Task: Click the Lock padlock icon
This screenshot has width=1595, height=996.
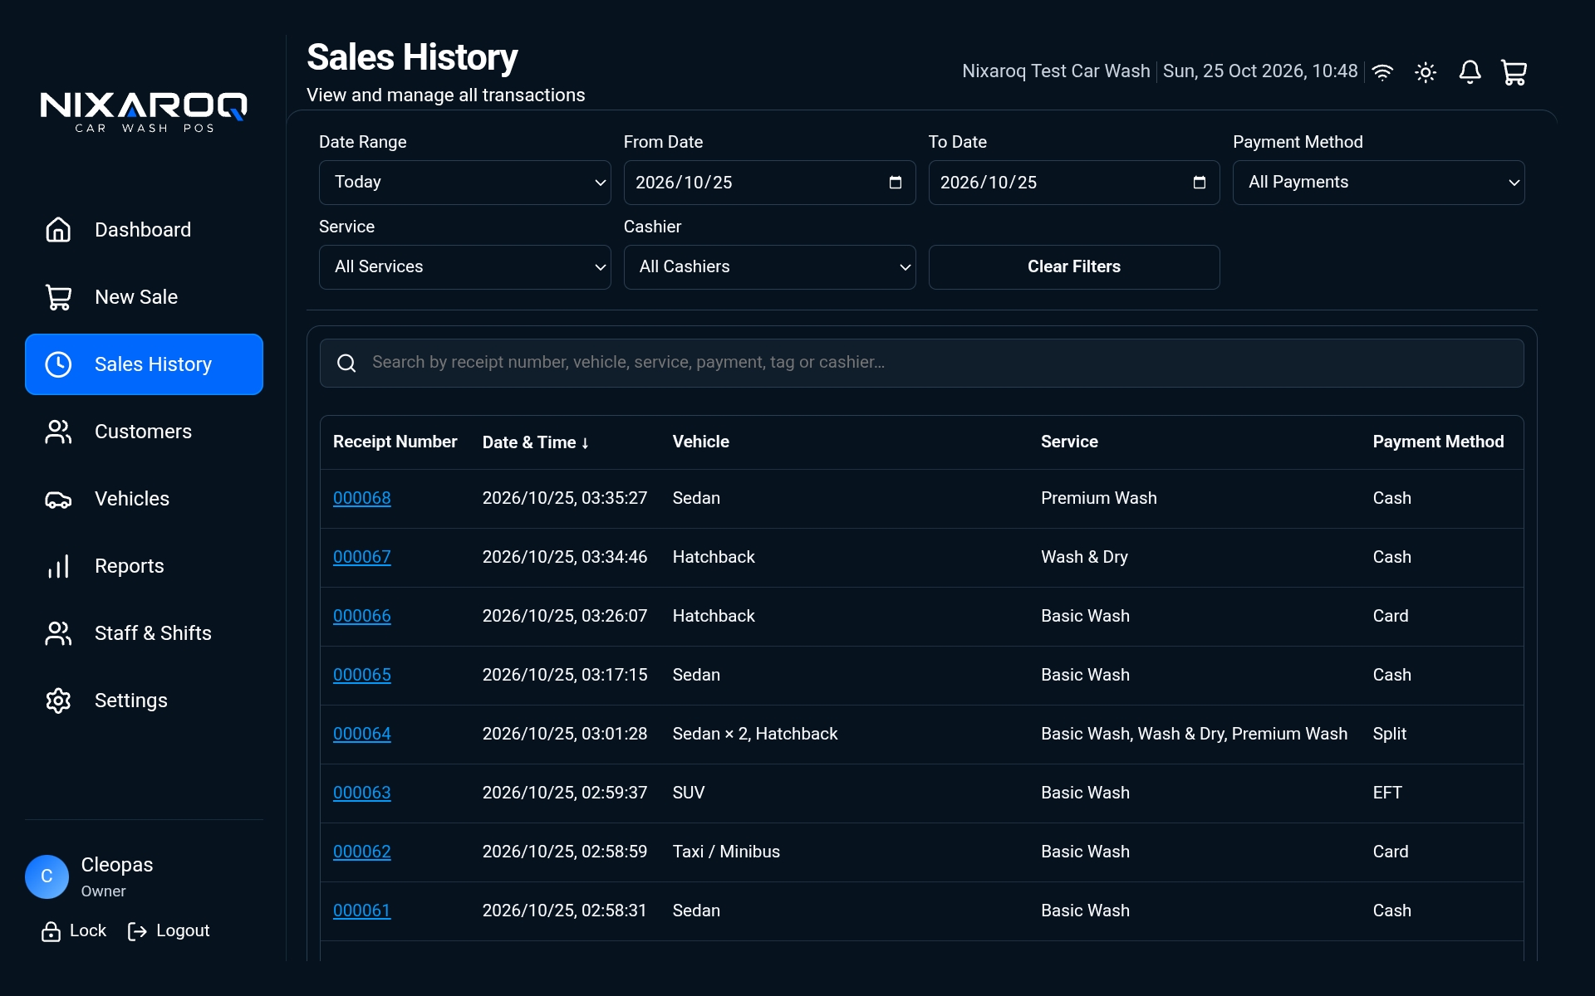Action: pos(51,931)
